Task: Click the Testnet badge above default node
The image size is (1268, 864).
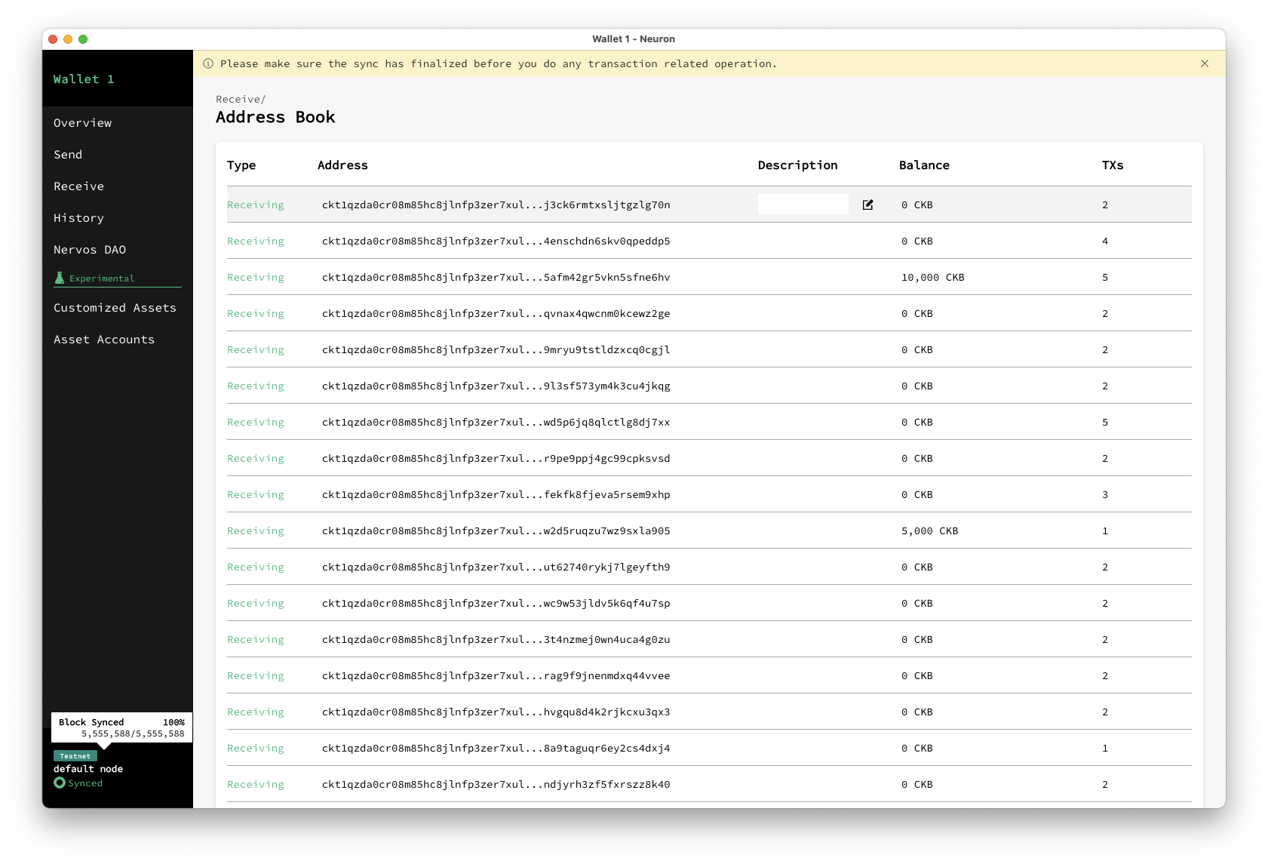Action: (75, 755)
